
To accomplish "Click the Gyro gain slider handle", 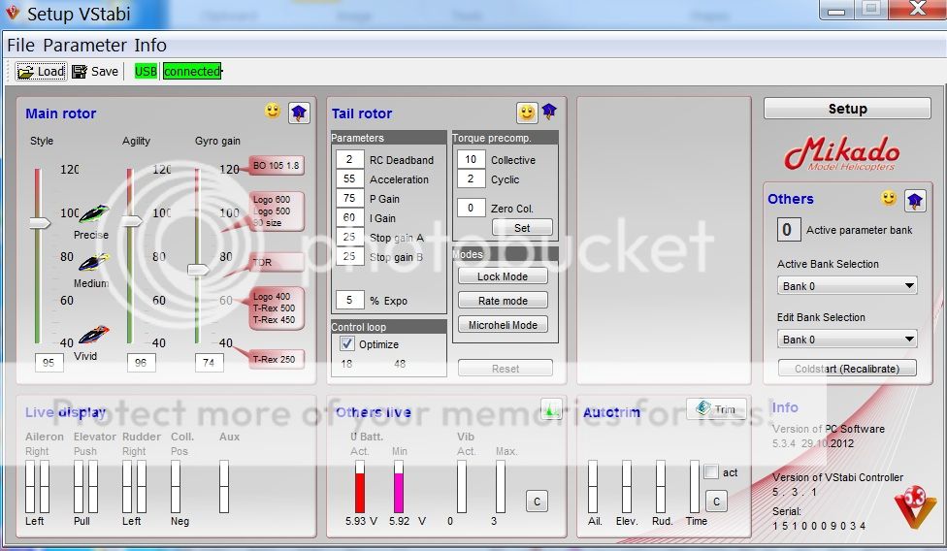I will 199,269.
